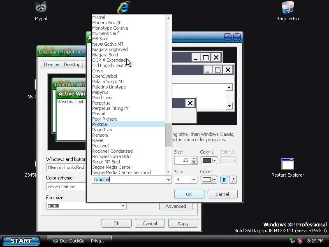
Task: Select Segoe Media Center Semibold font
Action: tap(128, 172)
